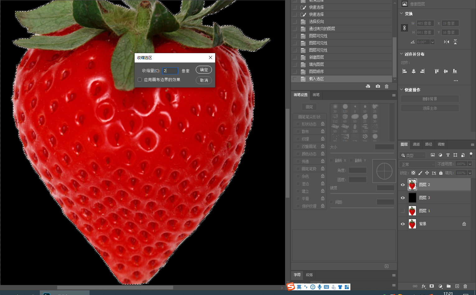Open blend mode 正常 dropdown
The height and width of the screenshot is (295, 476).
417,164
